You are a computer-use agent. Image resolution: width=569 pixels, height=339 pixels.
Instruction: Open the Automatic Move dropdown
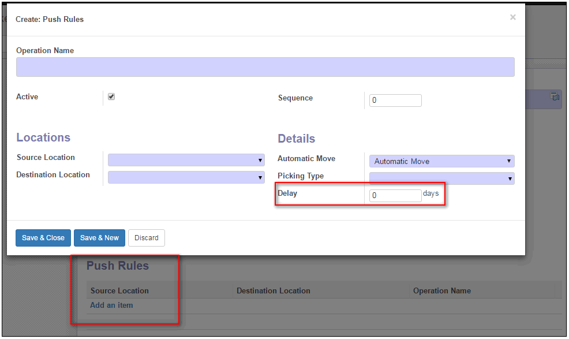coord(441,161)
